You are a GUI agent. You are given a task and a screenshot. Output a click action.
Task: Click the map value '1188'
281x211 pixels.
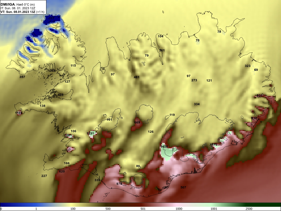(x=19, y=113)
